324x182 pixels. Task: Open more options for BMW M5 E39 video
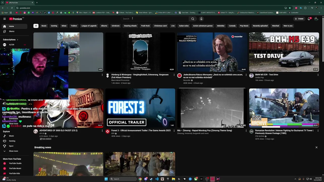point(318,75)
